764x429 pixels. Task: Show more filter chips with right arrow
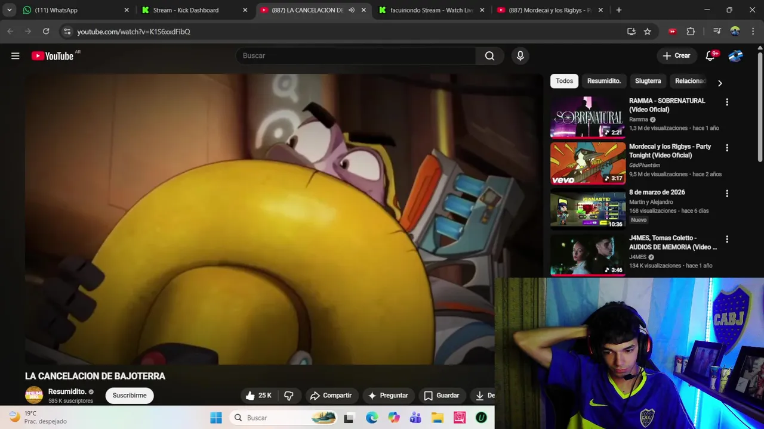[x=720, y=83]
